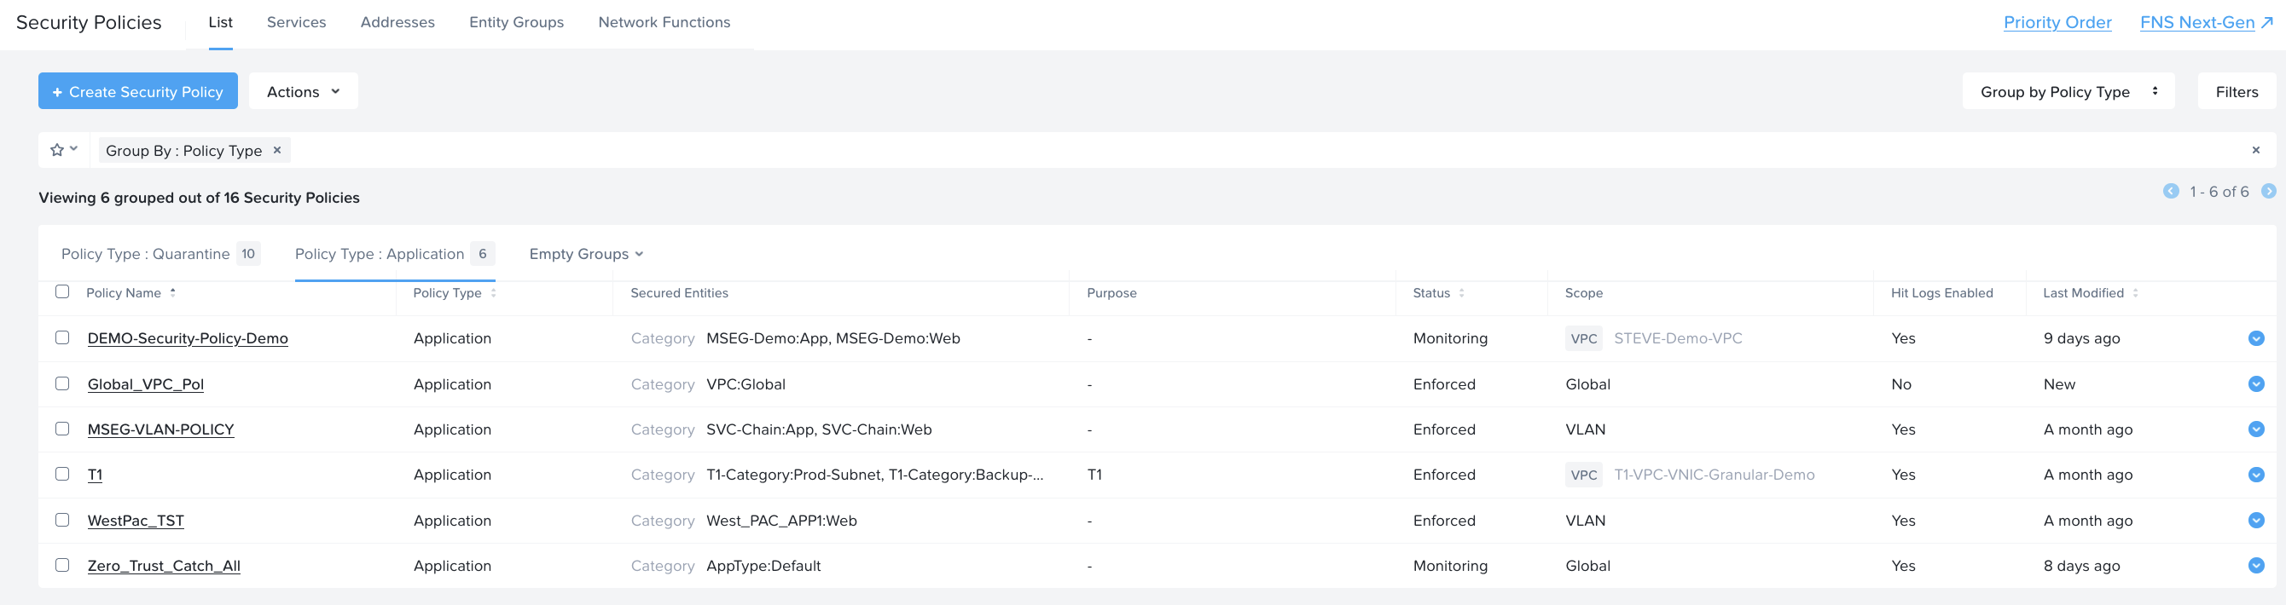Image resolution: width=2286 pixels, height=605 pixels.
Task: Expand the Empty Groups dropdown
Action: (x=586, y=254)
